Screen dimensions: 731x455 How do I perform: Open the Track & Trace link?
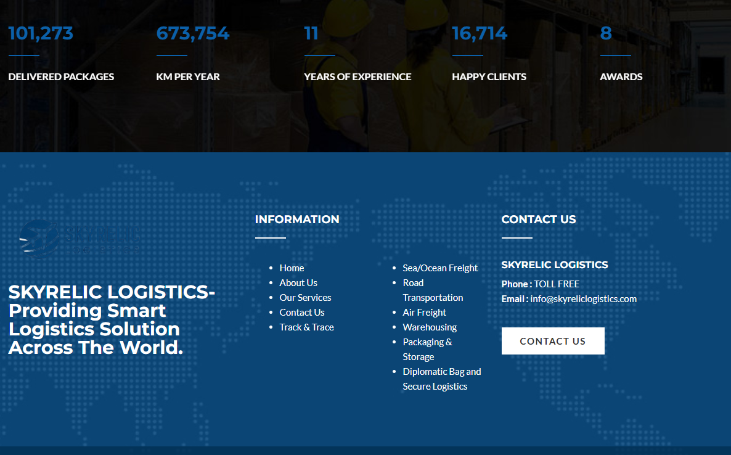click(x=306, y=327)
